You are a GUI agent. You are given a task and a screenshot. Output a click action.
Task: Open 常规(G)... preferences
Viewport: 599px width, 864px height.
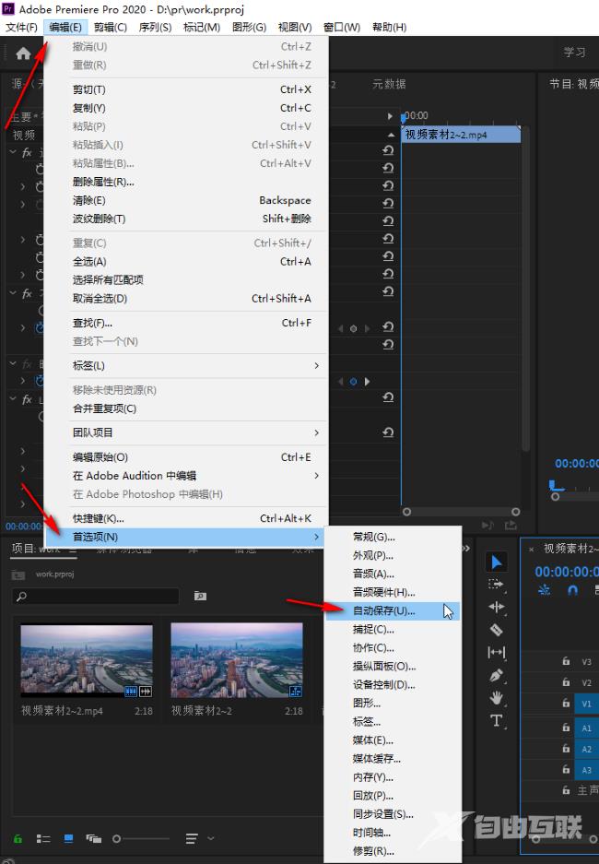(392, 537)
